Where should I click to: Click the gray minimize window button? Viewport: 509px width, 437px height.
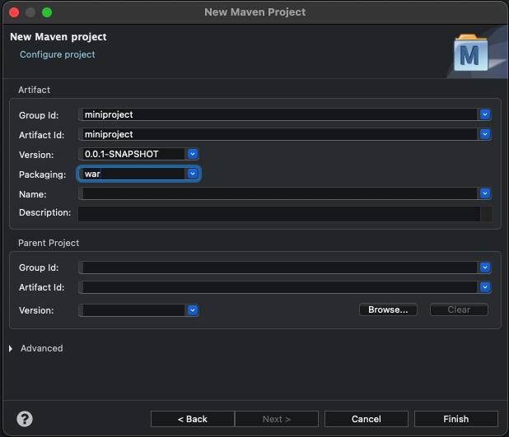(30, 12)
